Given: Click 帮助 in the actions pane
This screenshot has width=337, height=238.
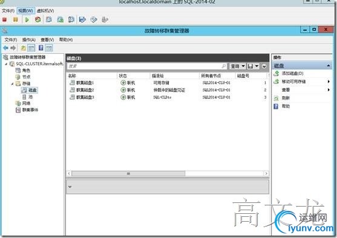Looking at the screenshot, I should 286,106.
